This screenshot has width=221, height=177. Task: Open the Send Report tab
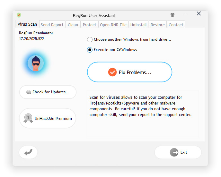pyautogui.click(x=52, y=25)
